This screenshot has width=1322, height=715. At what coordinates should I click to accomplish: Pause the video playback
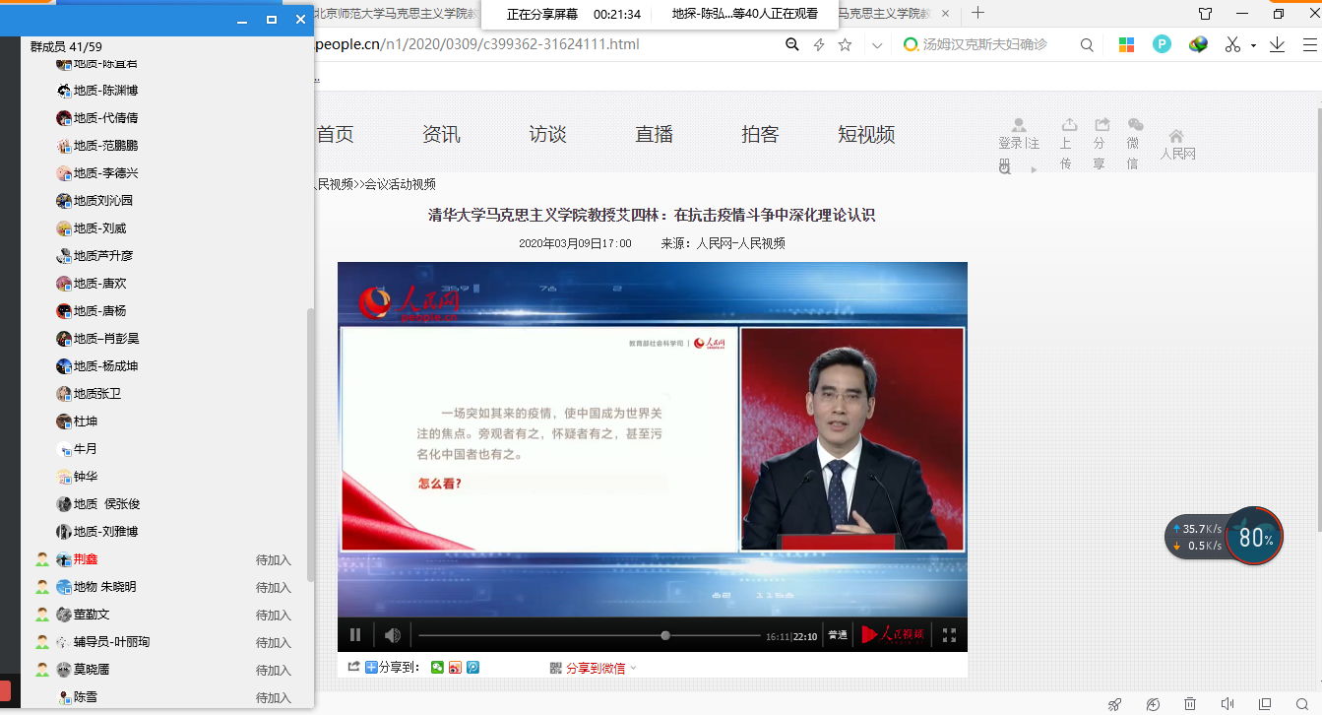coord(355,635)
